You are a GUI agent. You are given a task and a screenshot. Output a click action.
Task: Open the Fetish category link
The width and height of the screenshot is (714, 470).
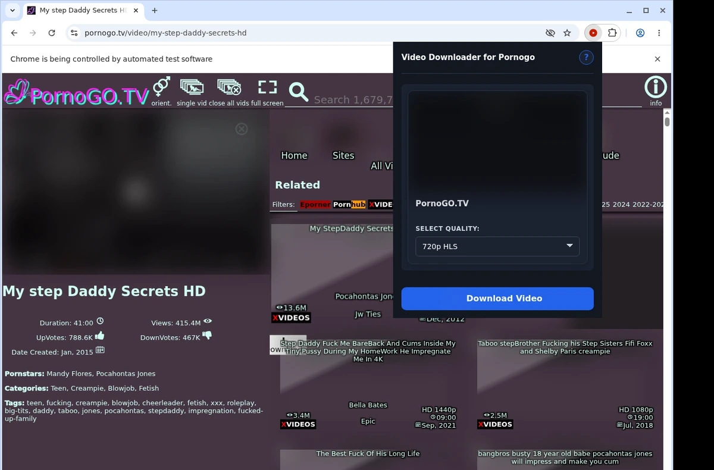pyautogui.click(x=149, y=388)
